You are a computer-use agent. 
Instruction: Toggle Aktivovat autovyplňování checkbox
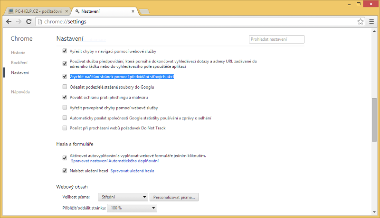point(65,158)
